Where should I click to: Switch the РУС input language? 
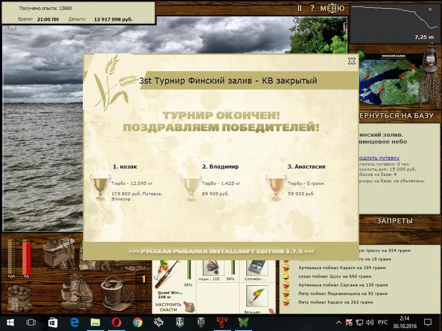coord(382,323)
